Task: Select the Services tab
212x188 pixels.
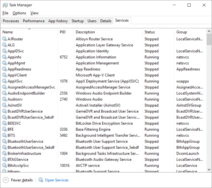Action: [x=122, y=20]
